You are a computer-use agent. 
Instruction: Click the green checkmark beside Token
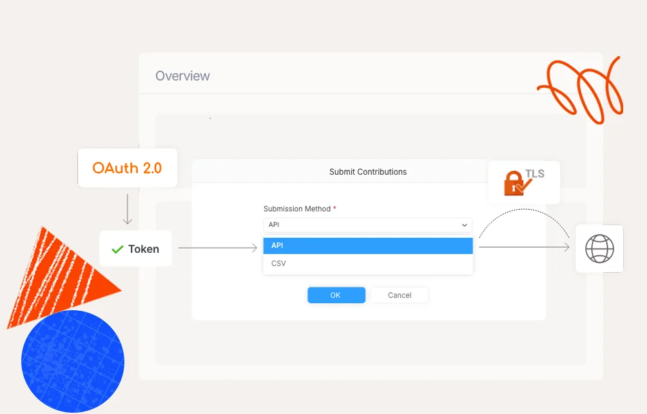click(x=117, y=250)
